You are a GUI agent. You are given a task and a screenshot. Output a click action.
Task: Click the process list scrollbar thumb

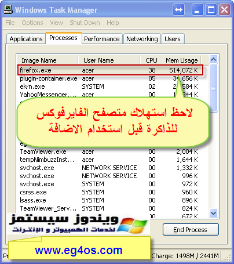tap(214, 88)
